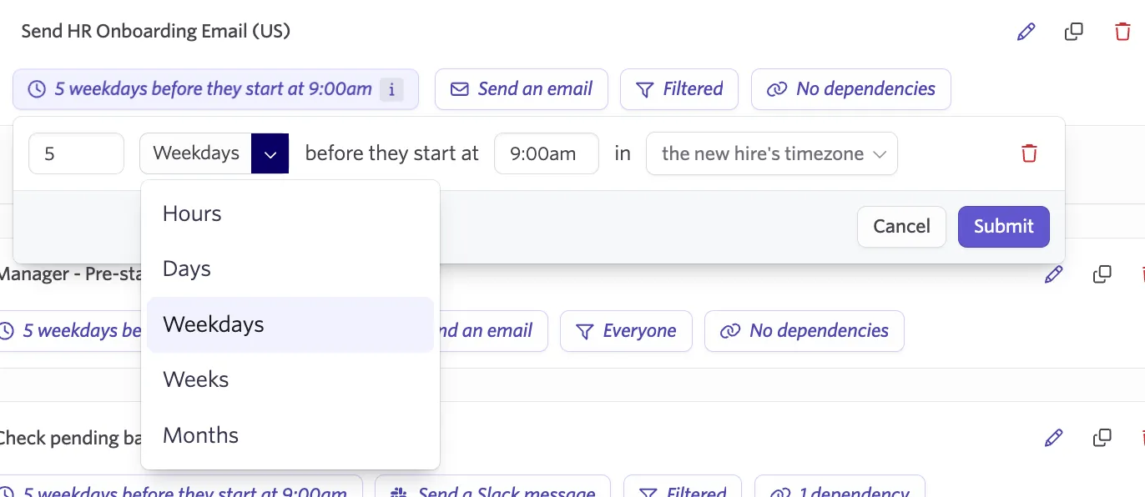Edit the Check pending task pencil icon
1145x497 pixels.
[x=1054, y=438]
